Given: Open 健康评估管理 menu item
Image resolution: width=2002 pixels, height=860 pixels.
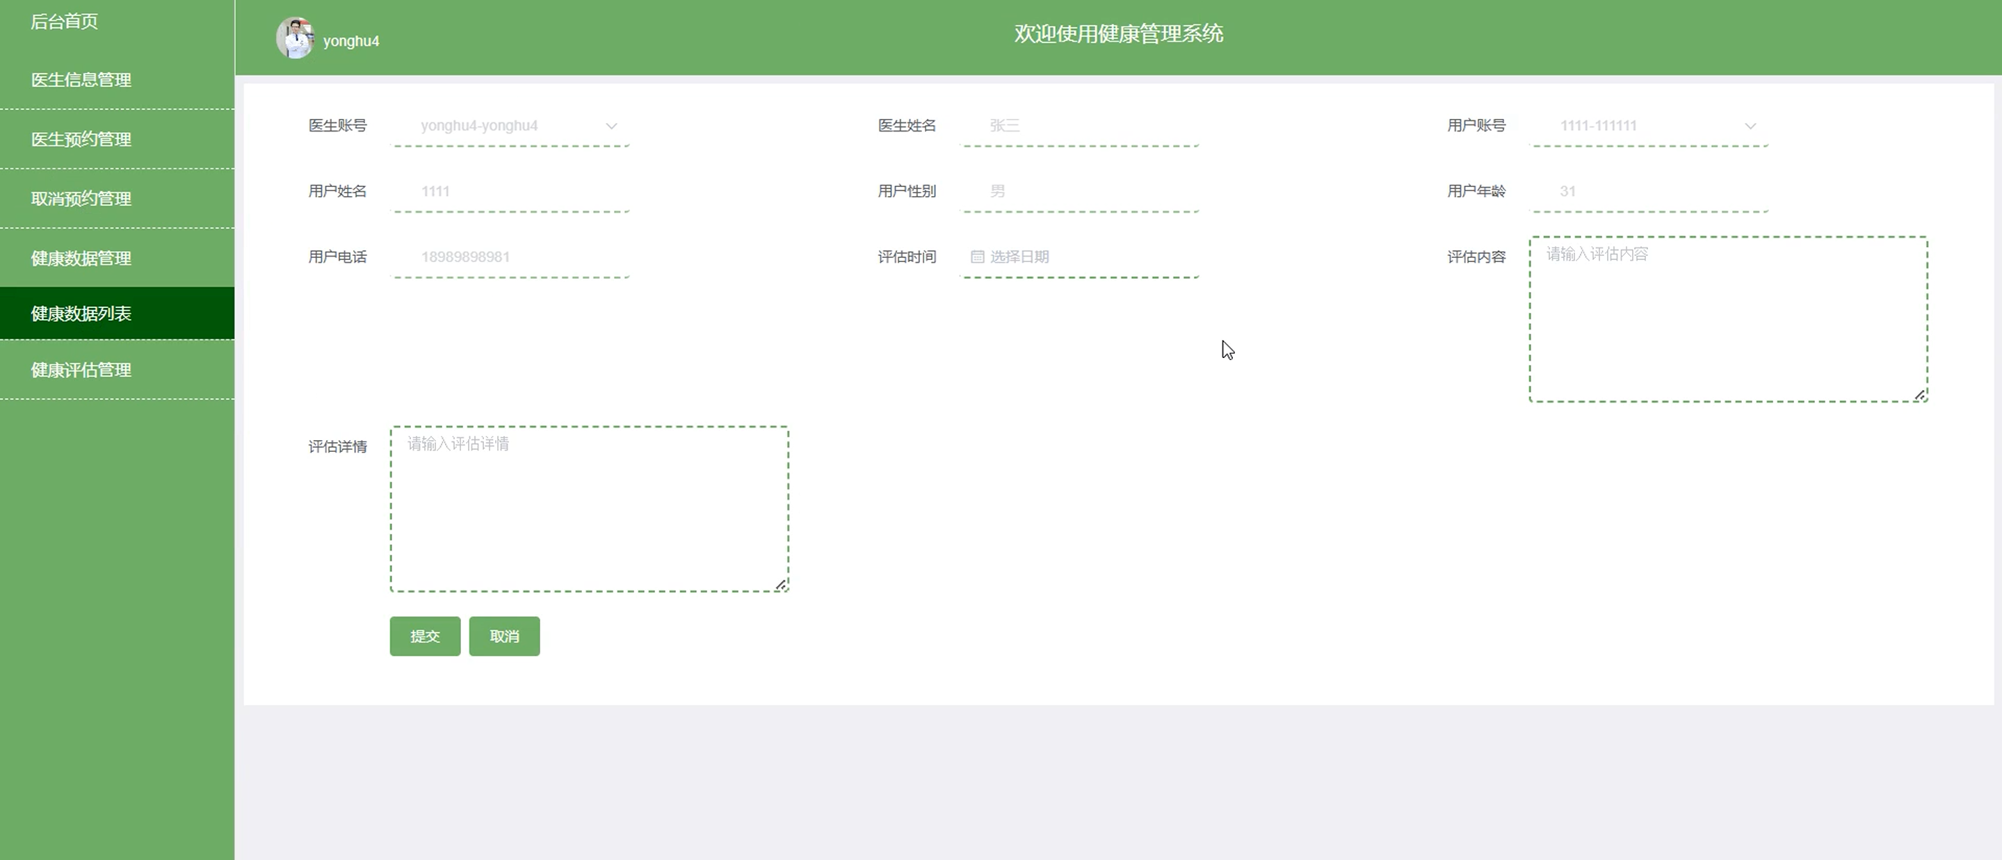Looking at the screenshot, I should pyautogui.click(x=81, y=371).
